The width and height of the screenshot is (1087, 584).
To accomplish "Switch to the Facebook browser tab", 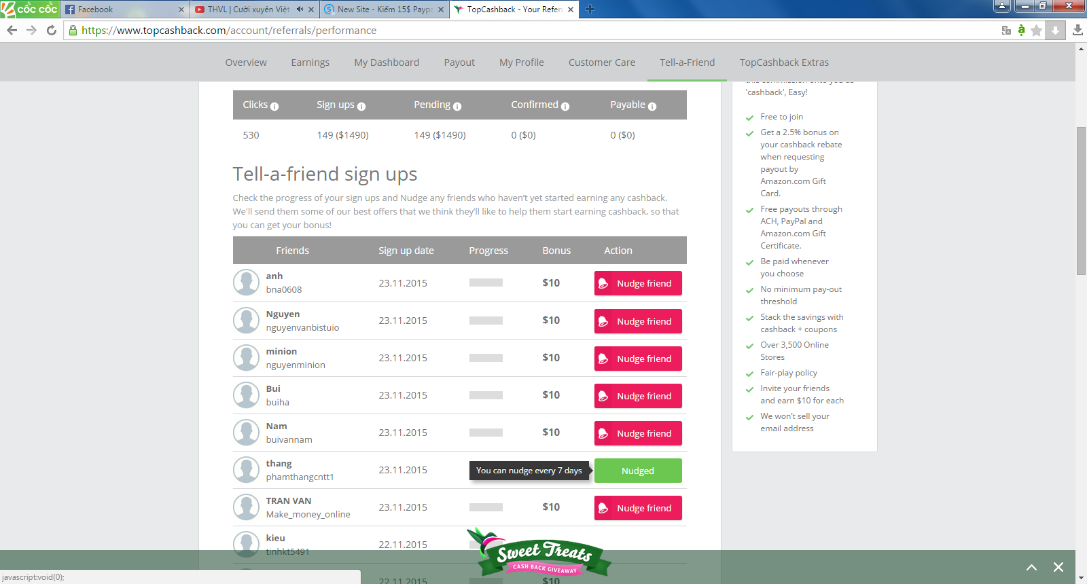I will point(124,10).
